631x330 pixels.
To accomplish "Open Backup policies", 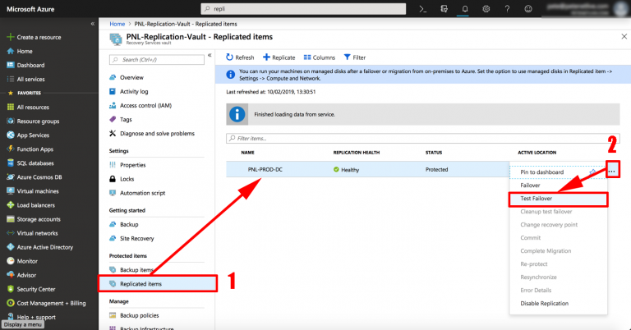I will click(x=134, y=315).
